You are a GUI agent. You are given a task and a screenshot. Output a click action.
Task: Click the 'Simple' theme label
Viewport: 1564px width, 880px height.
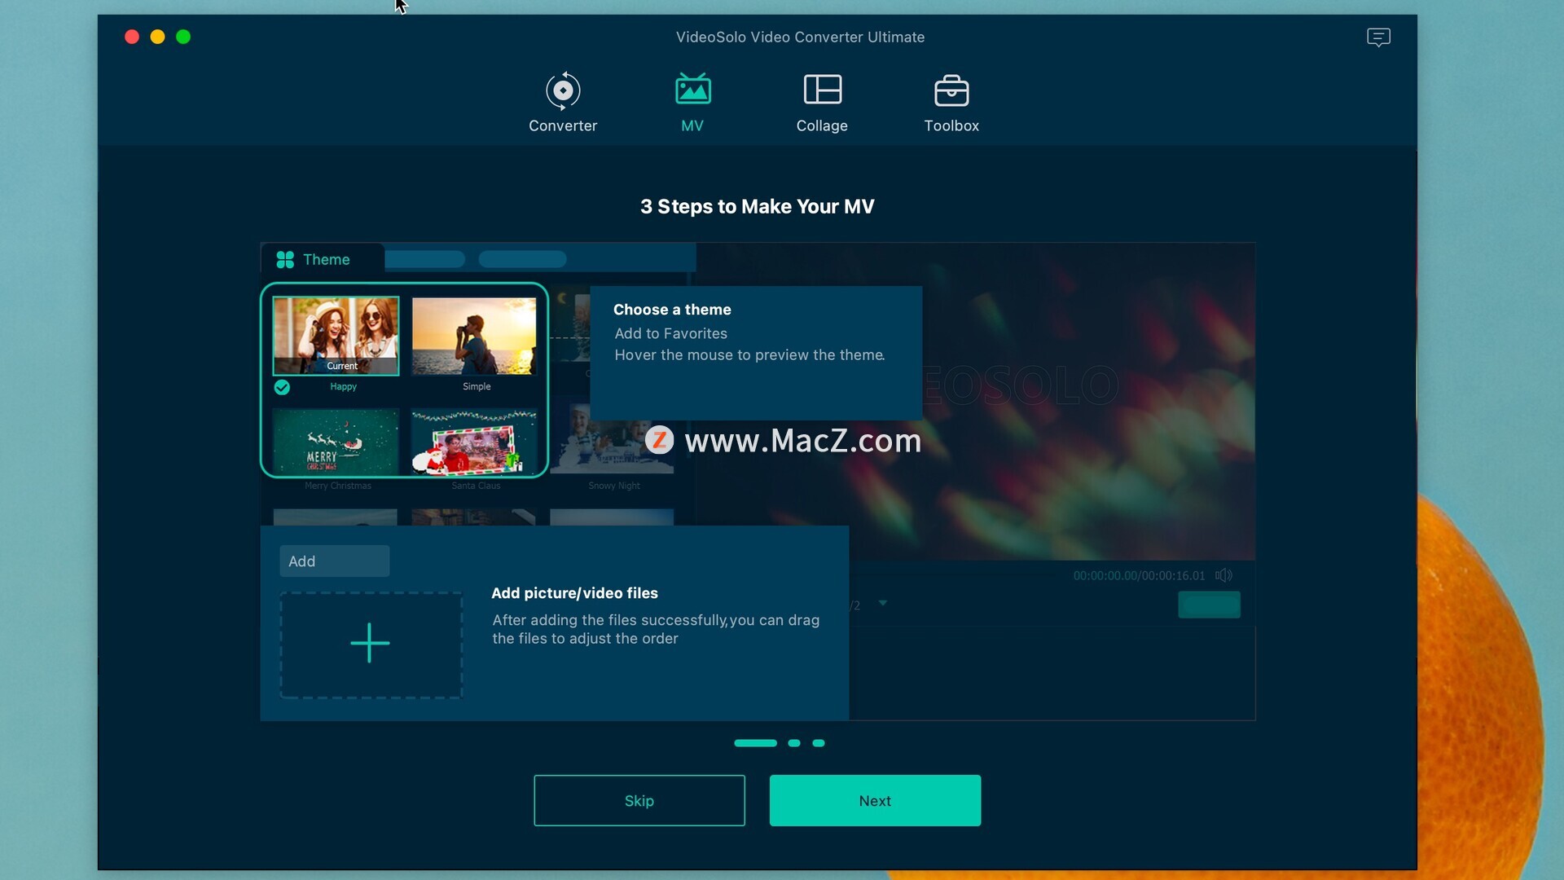(x=477, y=386)
